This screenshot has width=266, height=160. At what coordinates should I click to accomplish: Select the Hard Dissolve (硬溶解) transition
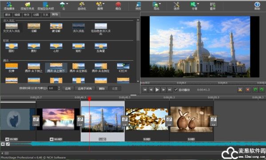click(x=56, y=28)
